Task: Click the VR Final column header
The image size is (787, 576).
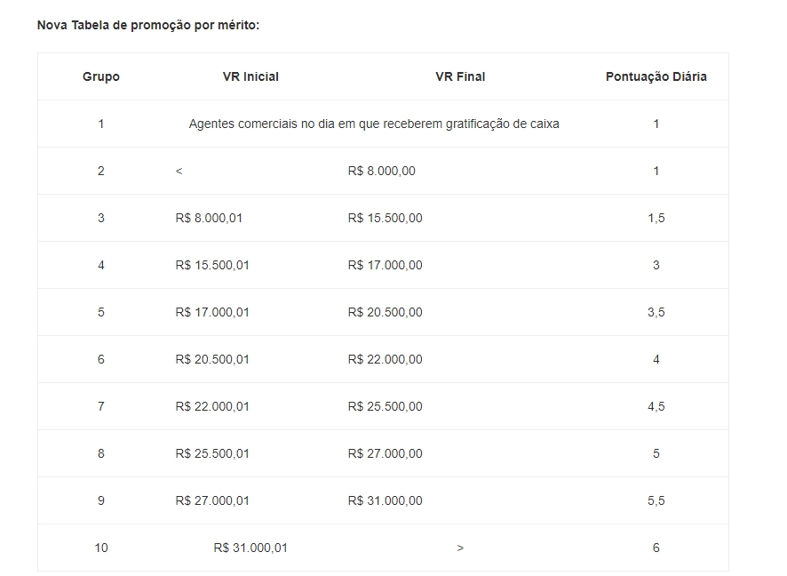Action: 460,76
